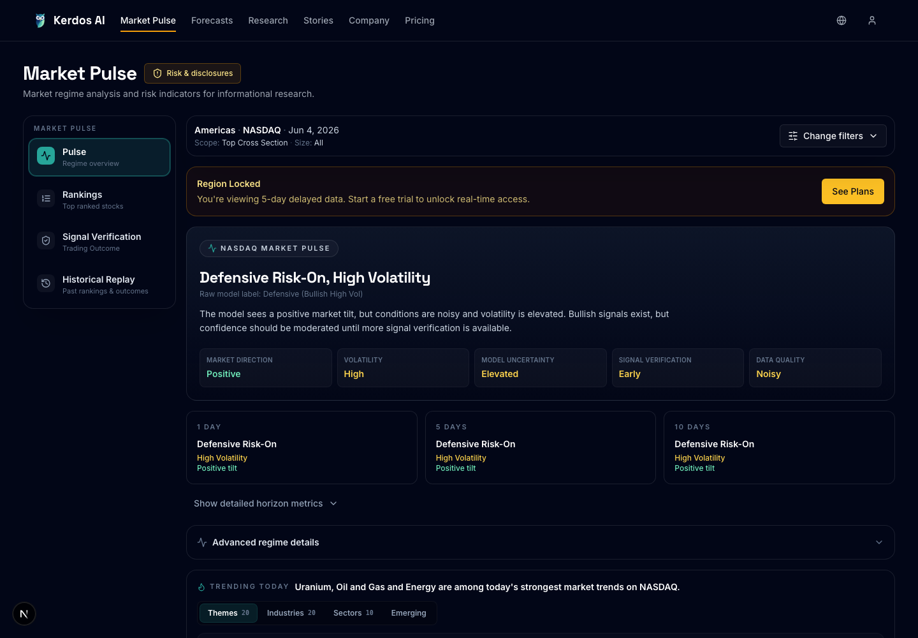Click the shield icon in Risk & disclosures

click(157, 73)
